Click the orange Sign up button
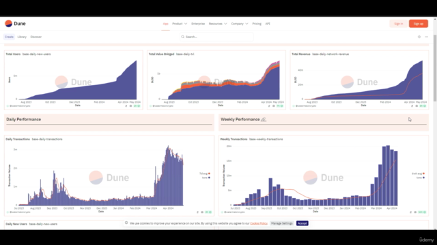Image resolution: width=437 pixels, height=245 pixels. coord(419,24)
